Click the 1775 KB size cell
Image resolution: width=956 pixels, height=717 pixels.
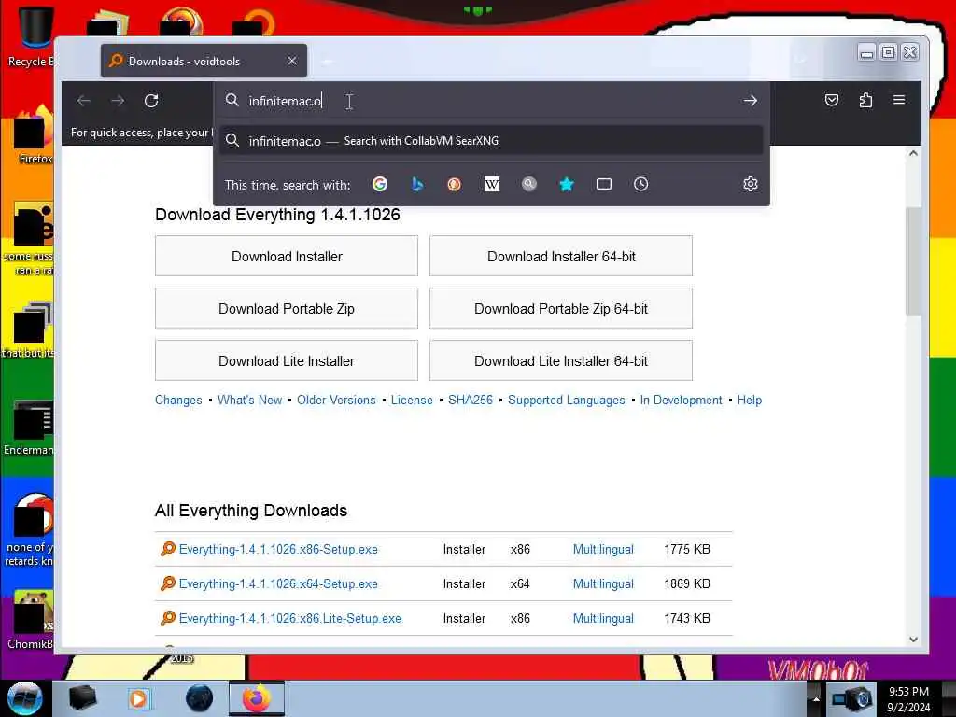(x=687, y=549)
